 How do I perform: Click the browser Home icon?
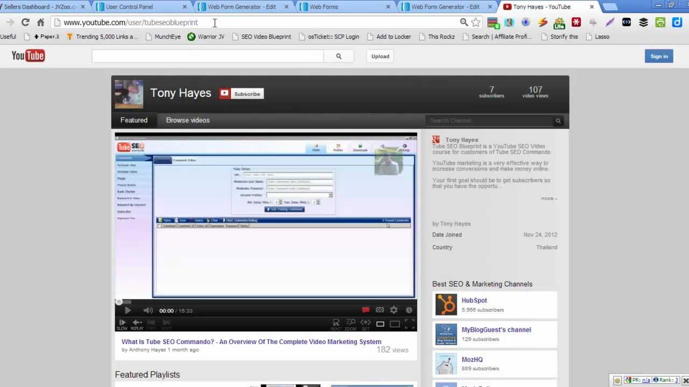click(40, 22)
